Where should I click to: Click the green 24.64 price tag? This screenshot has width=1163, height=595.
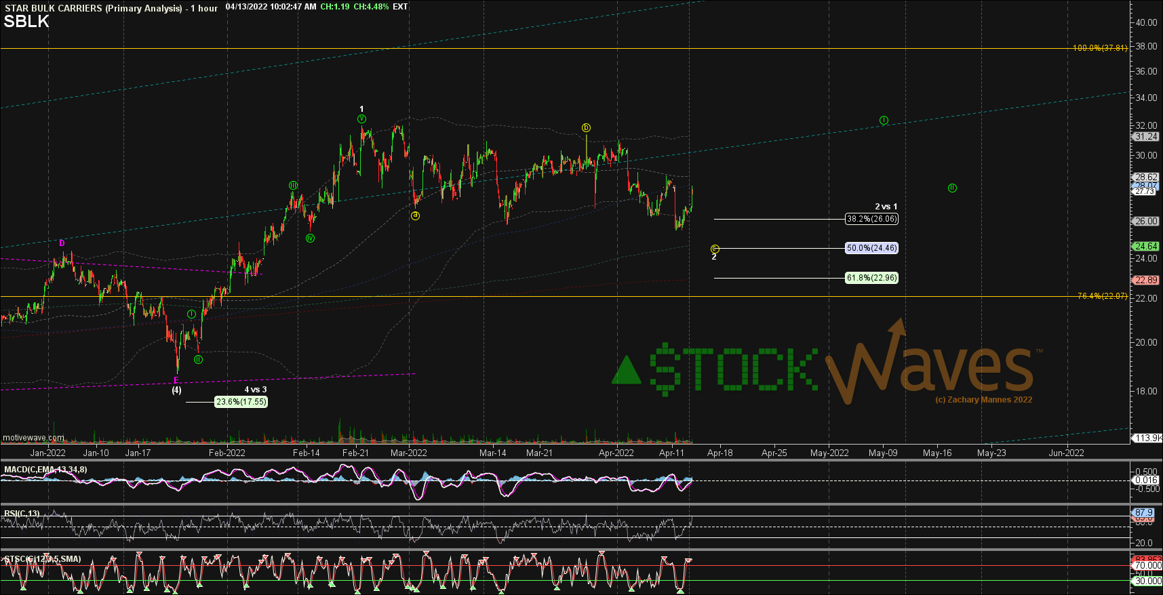(x=1146, y=246)
